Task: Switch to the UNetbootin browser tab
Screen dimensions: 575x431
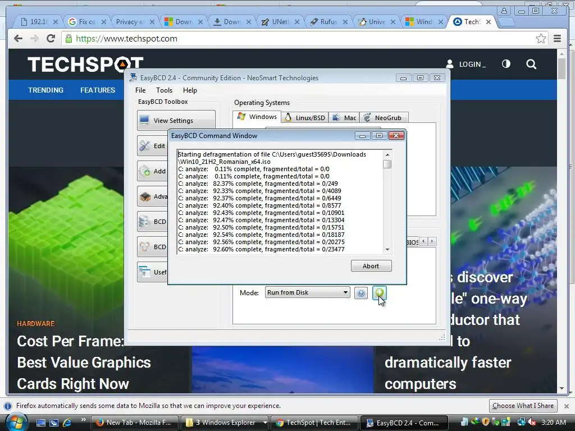Action: (x=280, y=22)
